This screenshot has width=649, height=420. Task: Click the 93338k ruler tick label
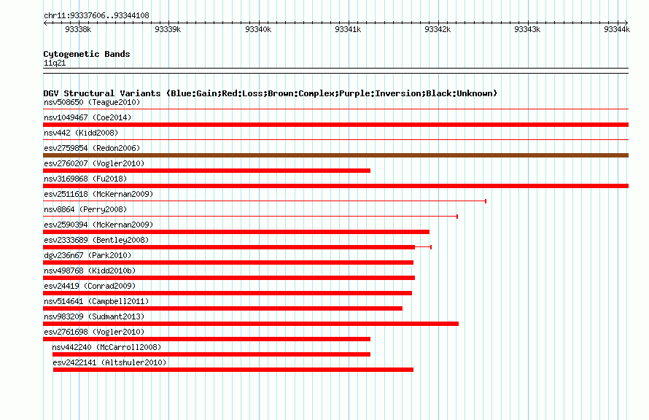(x=78, y=29)
